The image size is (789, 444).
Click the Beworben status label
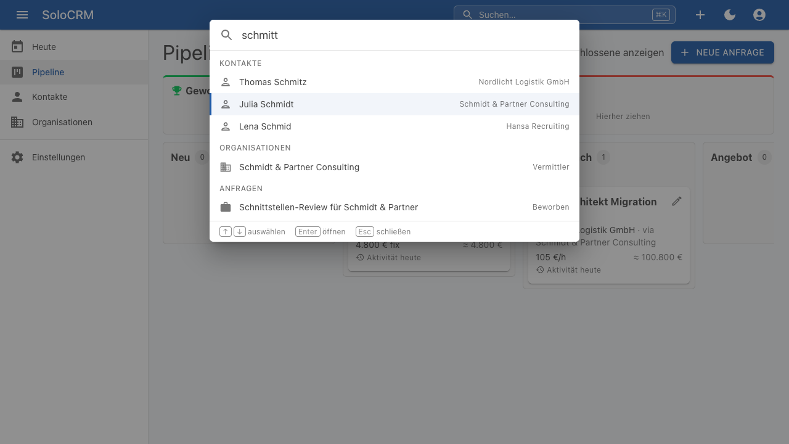click(551, 207)
